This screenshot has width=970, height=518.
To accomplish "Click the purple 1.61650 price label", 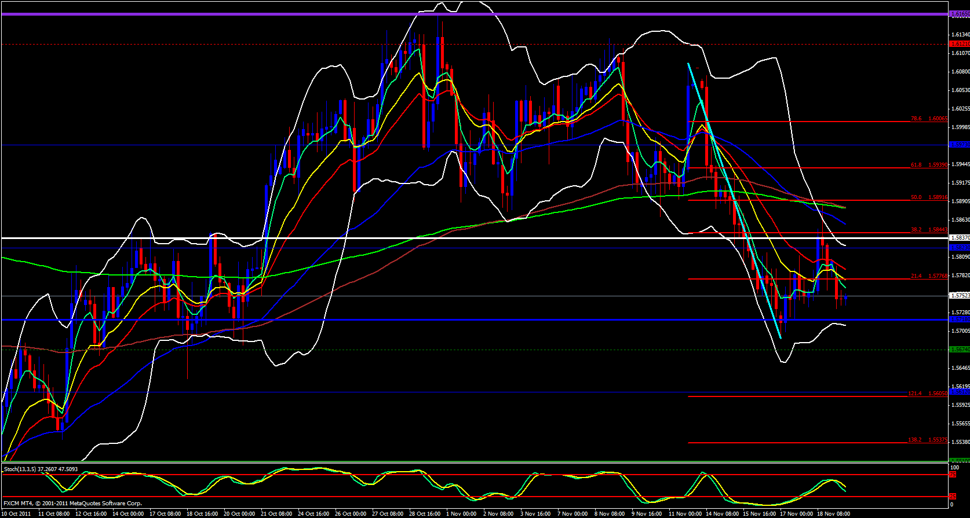I will coord(958,14).
